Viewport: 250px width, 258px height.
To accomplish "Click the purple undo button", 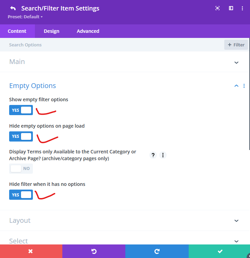I will [x=94, y=251].
